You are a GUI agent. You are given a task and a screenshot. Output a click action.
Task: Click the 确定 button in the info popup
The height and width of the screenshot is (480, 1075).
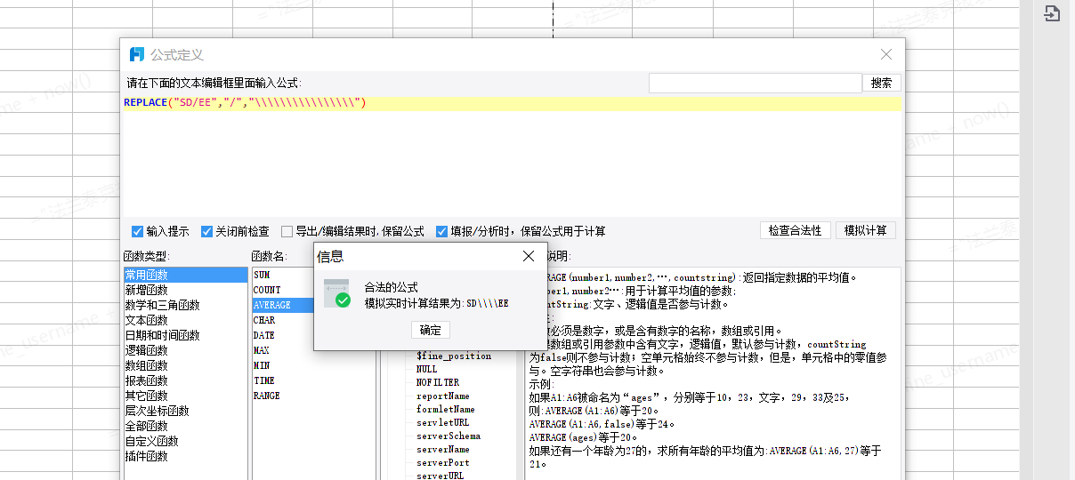(x=430, y=330)
